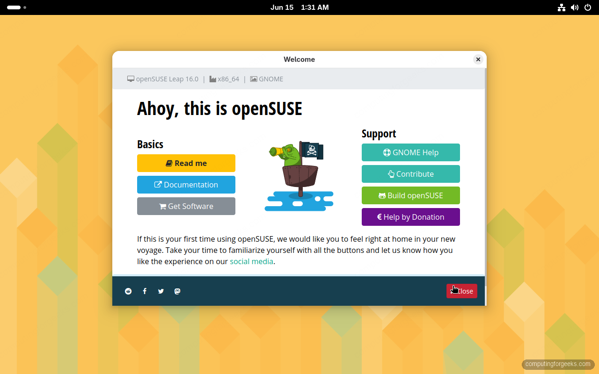Open the clock showing Jun 15 1:31 AM

[x=299, y=7]
